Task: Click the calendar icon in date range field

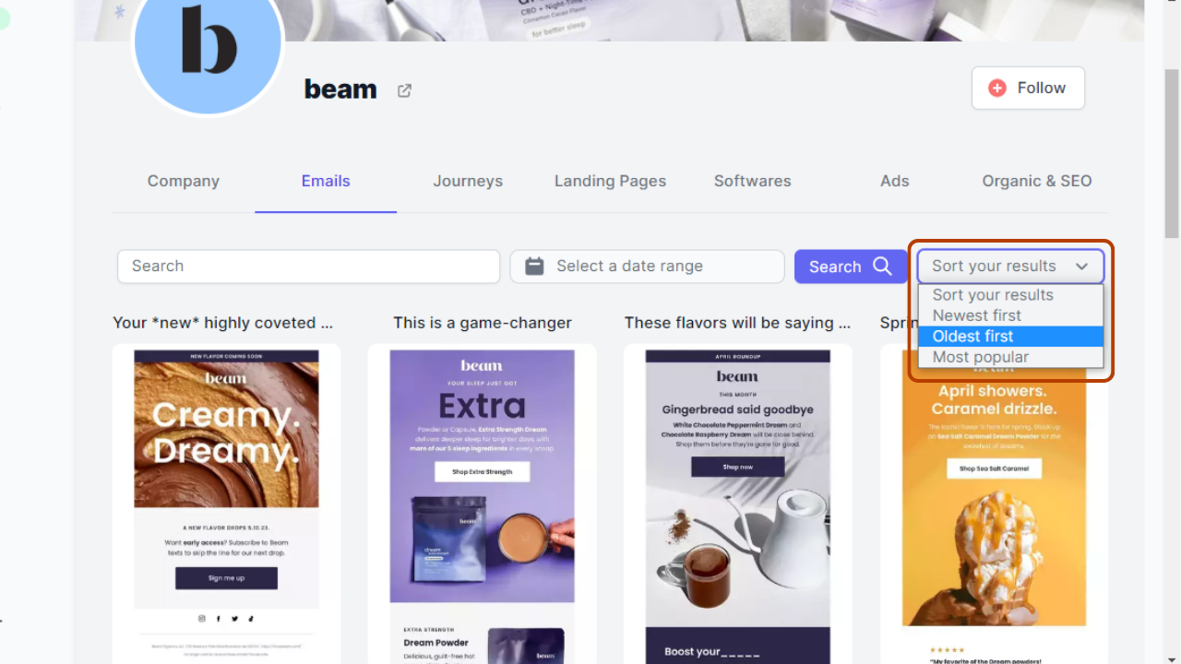Action: 534,266
